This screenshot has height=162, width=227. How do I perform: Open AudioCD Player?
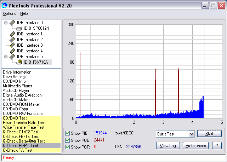(x=16, y=91)
